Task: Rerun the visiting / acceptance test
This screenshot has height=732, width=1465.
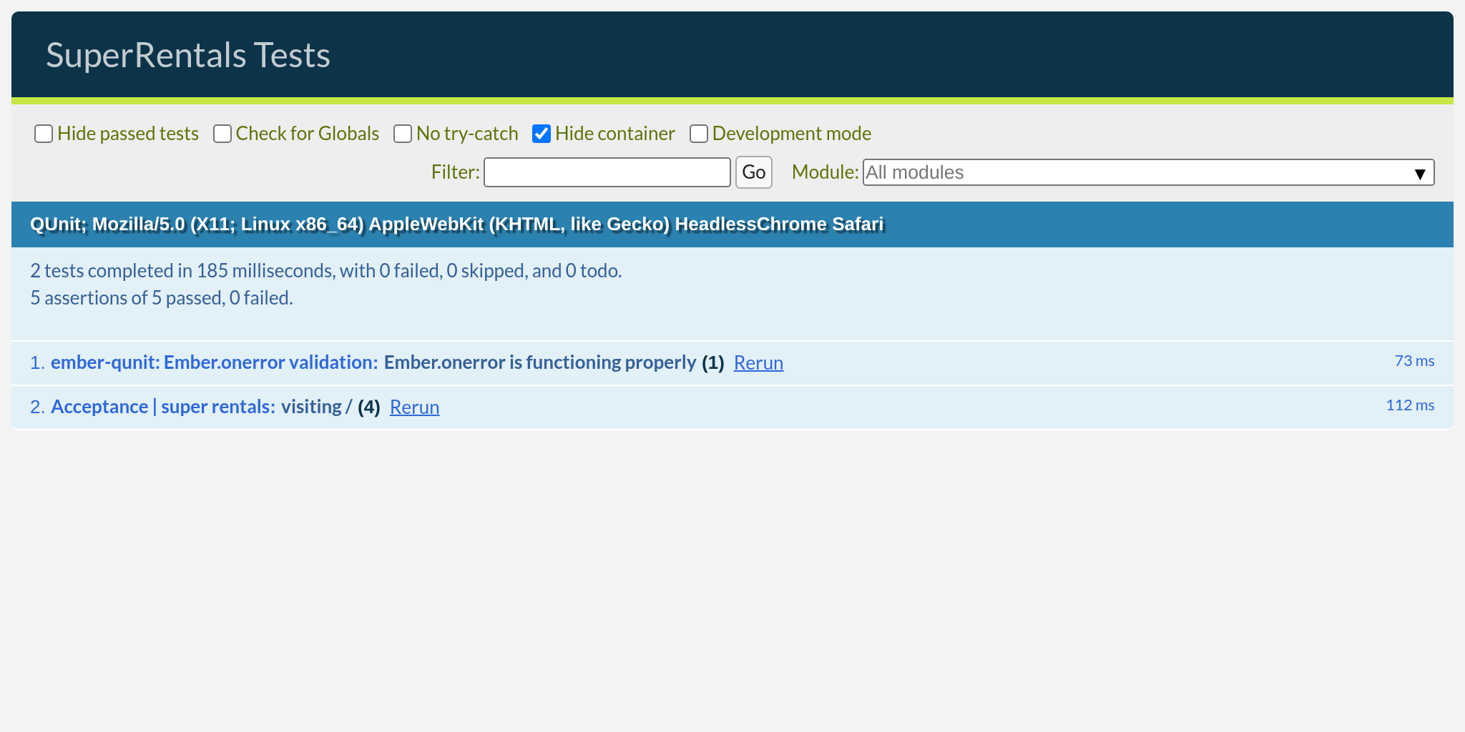Action: click(x=414, y=407)
